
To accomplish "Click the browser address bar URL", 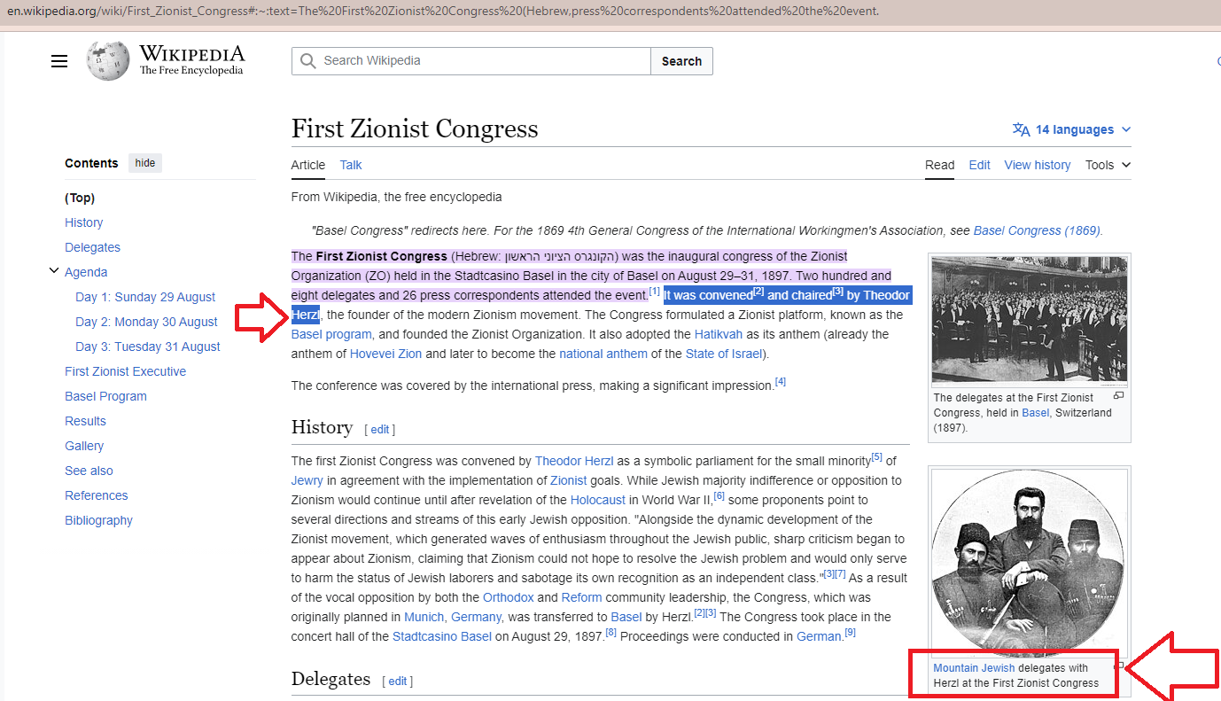I will [x=443, y=12].
